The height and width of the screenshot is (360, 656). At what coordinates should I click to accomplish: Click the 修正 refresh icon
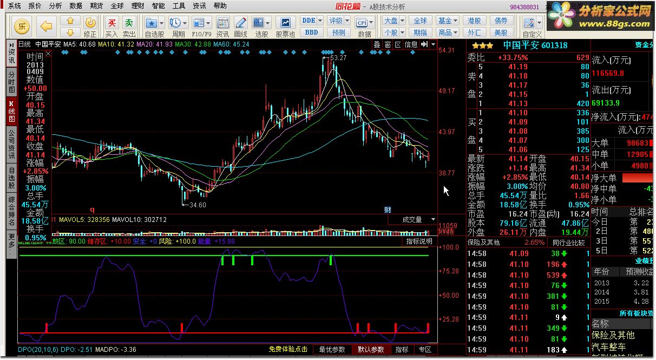90,23
